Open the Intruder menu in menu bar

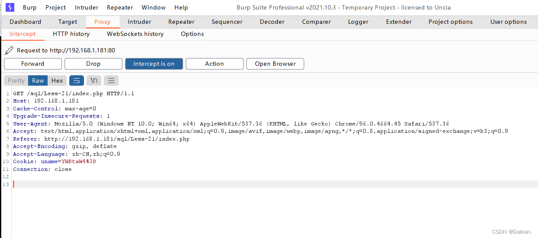[87, 7]
